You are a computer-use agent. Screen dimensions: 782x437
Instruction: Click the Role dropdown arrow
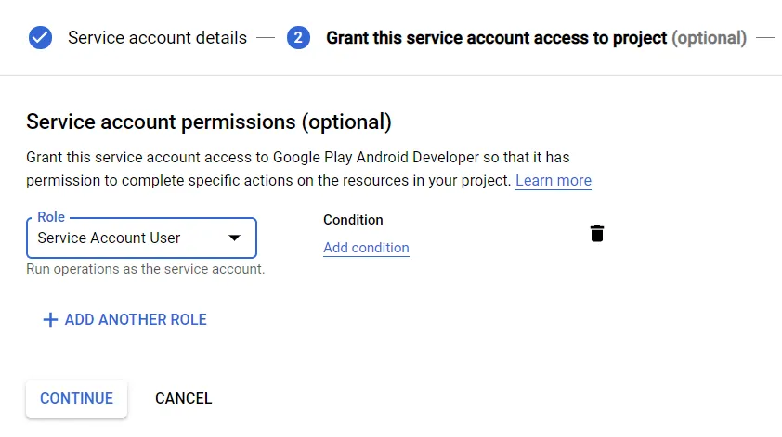pyautogui.click(x=235, y=238)
